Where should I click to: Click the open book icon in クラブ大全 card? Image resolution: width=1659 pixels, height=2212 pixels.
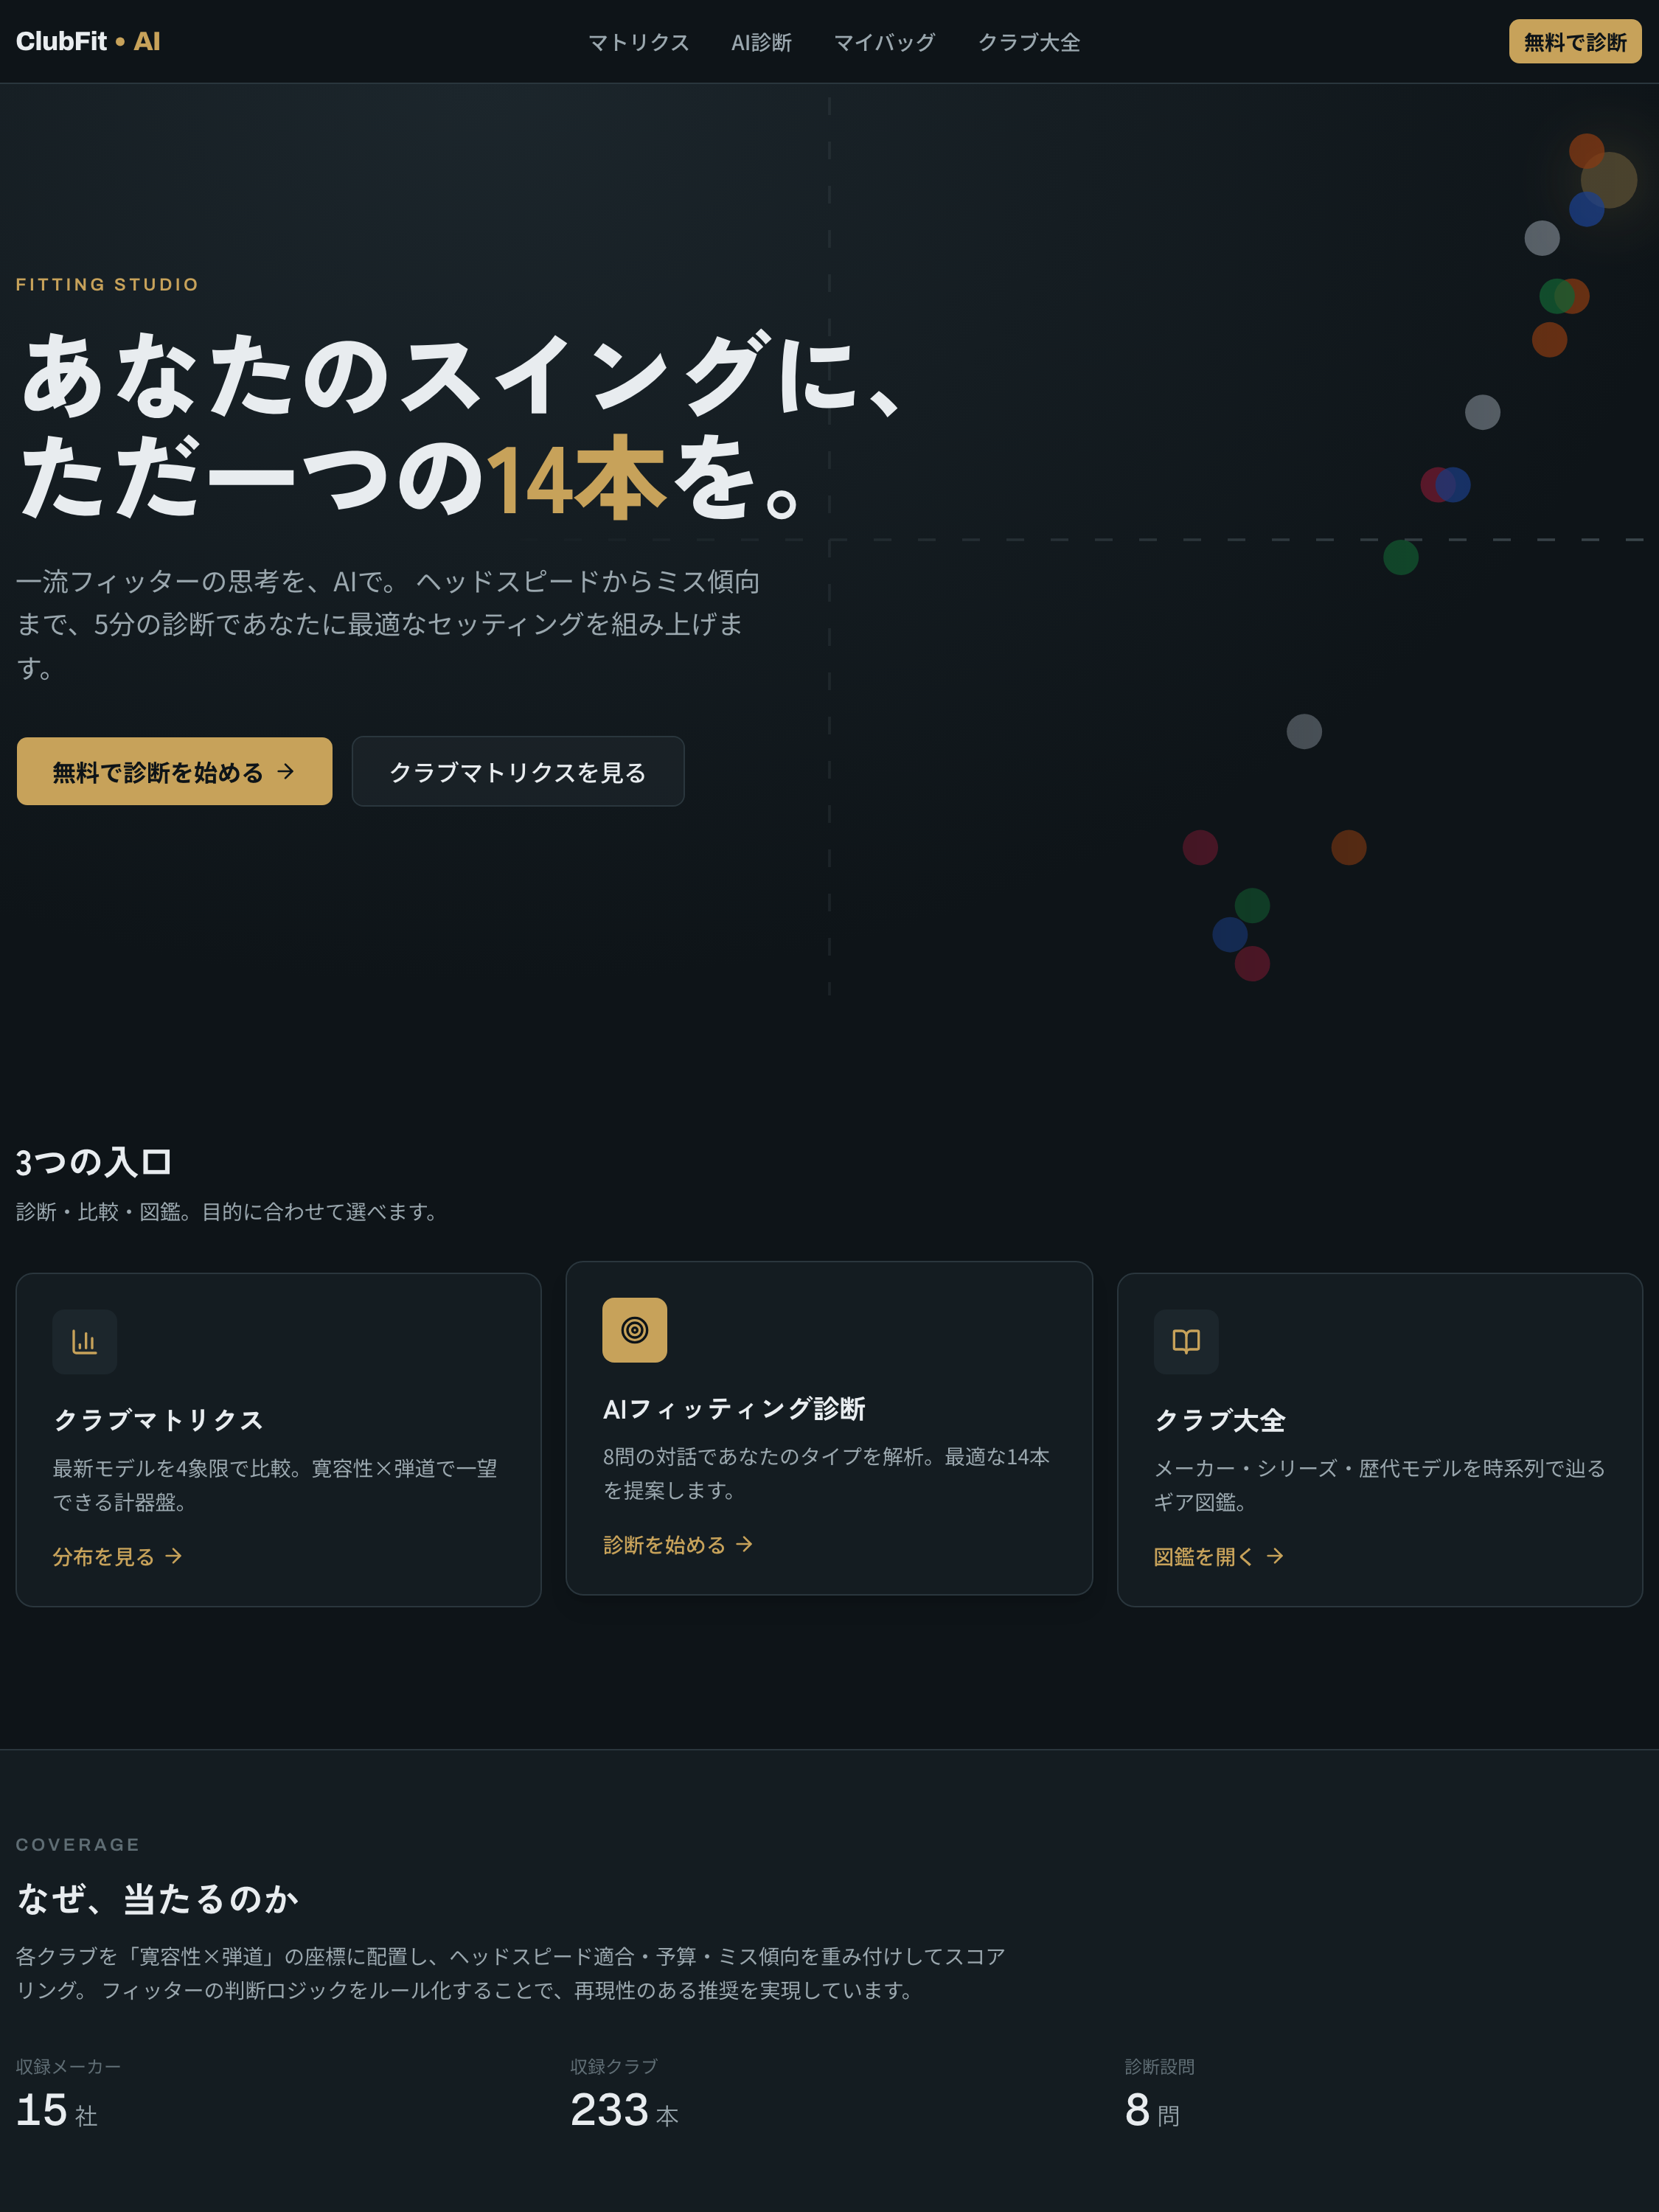pyautogui.click(x=1186, y=1342)
